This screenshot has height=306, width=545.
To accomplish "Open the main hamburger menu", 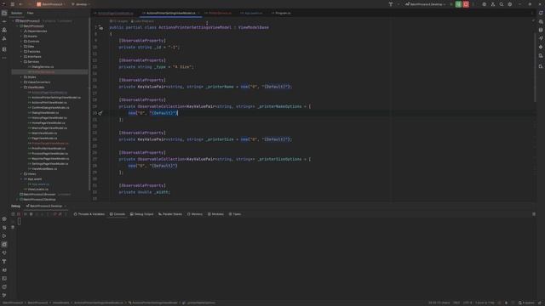I will pos(13,4).
